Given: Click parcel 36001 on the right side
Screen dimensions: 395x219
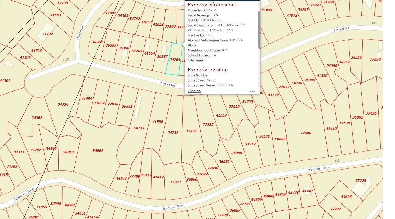Looking at the screenshot, I should click(x=357, y=117).
